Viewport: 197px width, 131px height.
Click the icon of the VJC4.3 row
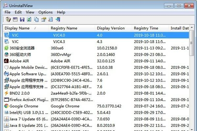[7, 42]
